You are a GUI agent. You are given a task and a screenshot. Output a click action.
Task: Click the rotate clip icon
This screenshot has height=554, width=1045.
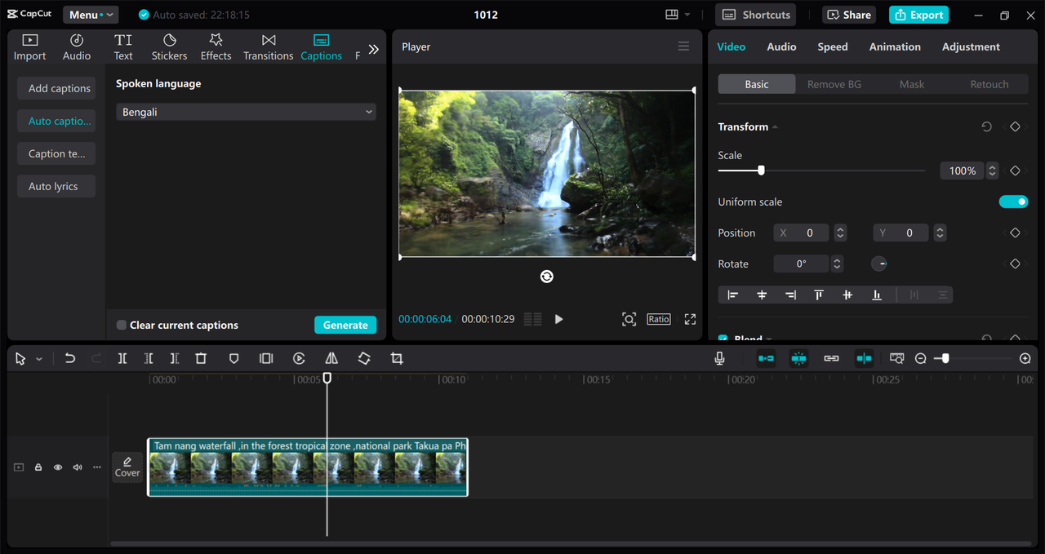[364, 359]
